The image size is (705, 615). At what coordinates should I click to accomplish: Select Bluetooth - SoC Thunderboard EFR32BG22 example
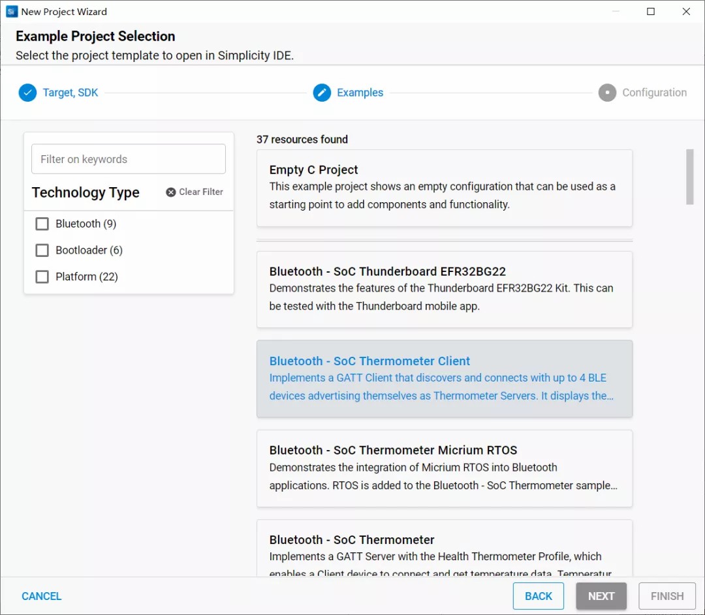tap(445, 290)
